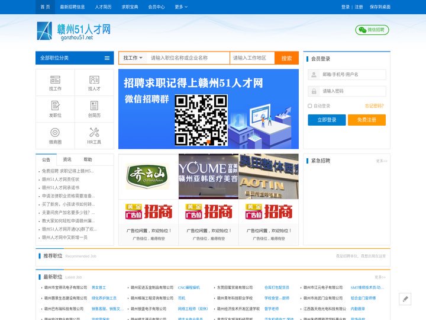Open the CNC编程操机 job link
426x320 pixels.
(189, 287)
